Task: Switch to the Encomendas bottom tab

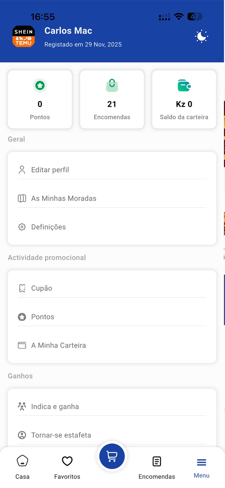Action: pos(157,467)
